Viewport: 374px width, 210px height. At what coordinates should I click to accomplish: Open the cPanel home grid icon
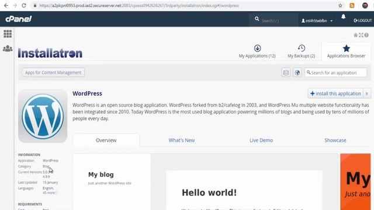click(8, 34)
